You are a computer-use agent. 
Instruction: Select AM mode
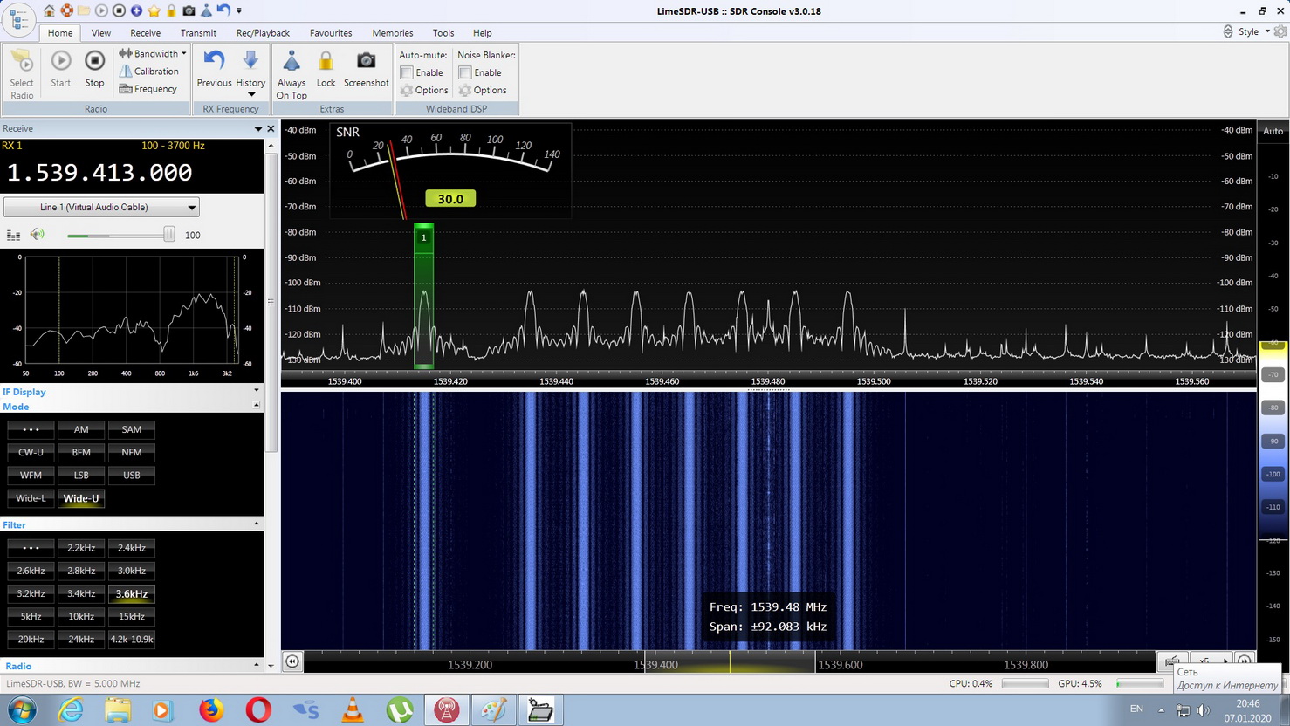tap(81, 429)
